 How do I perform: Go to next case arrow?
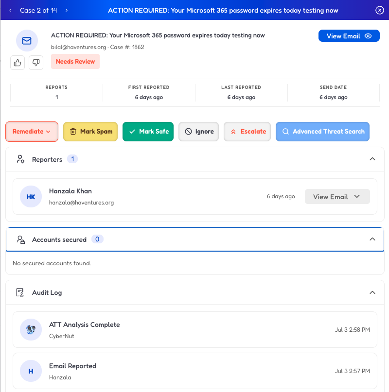pyautogui.click(x=66, y=10)
